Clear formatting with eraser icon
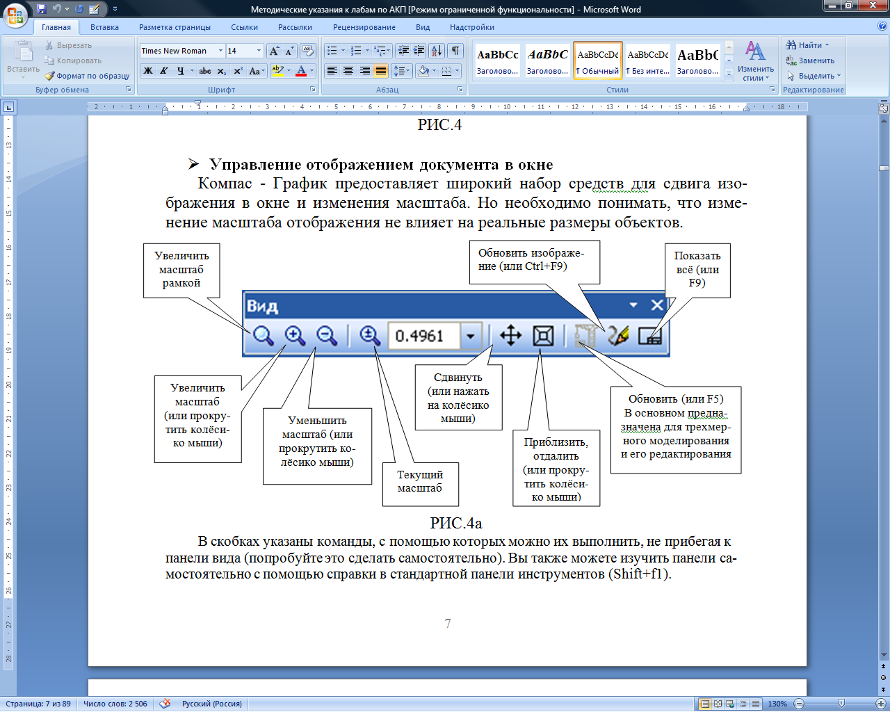 coord(309,51)
